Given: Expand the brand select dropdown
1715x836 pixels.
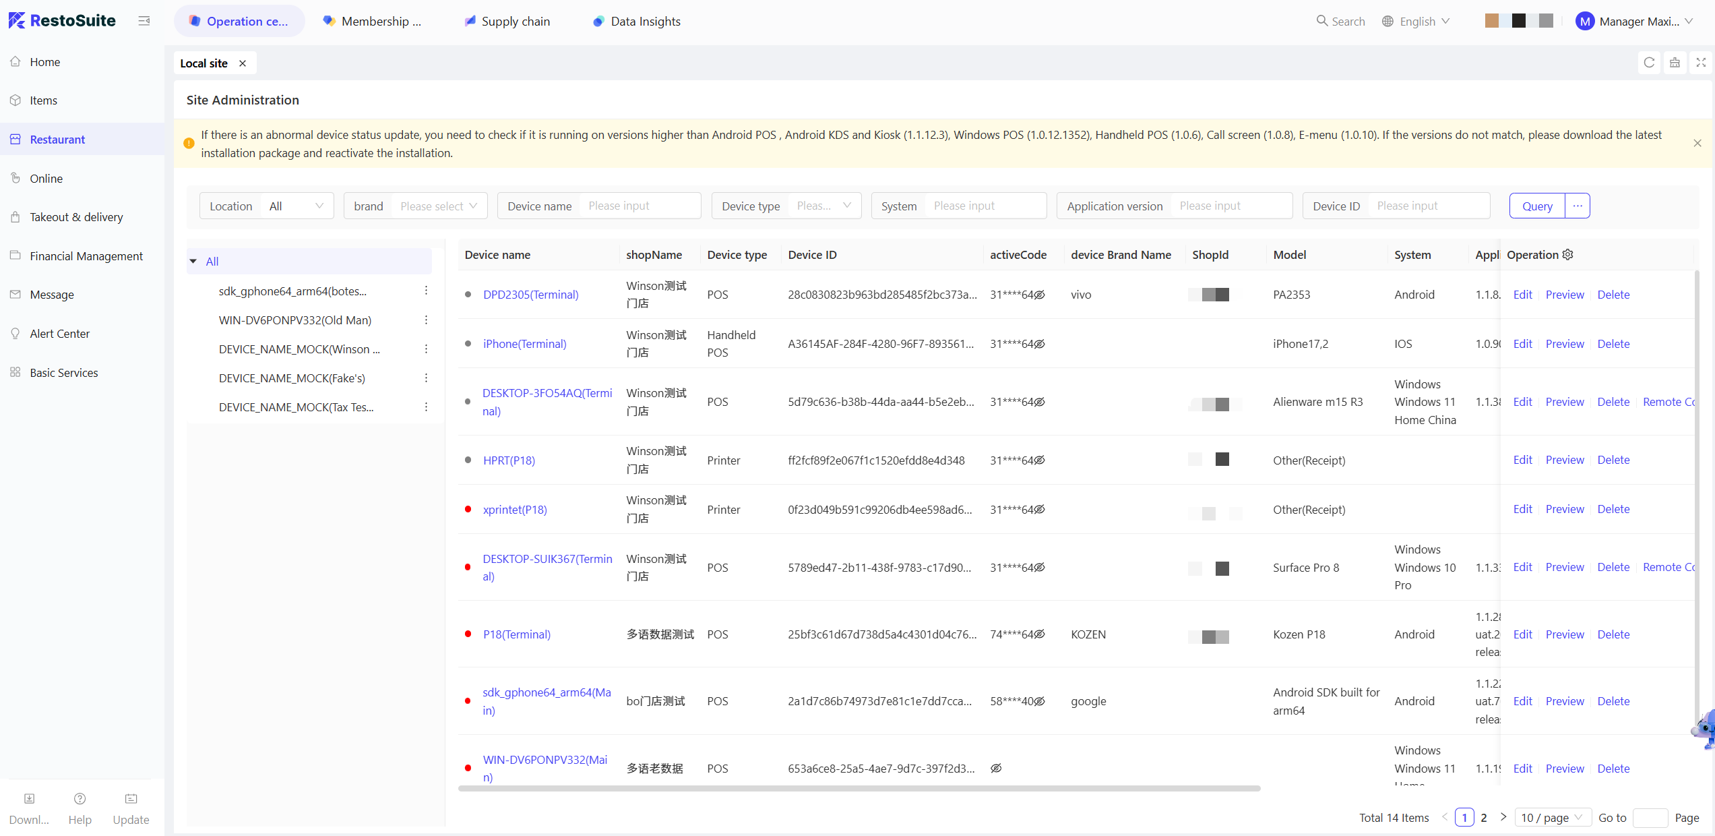Looking at the screenshot, I should [438, 206].
